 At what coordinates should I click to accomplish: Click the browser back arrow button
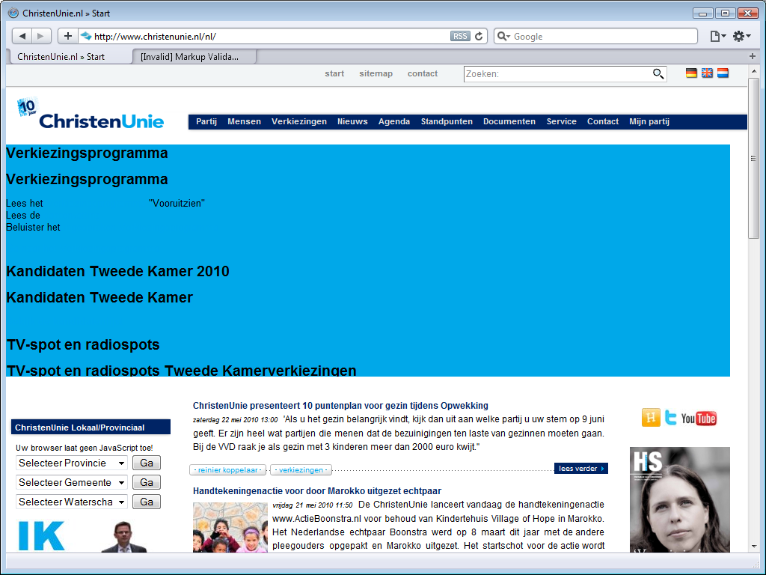(22, 36)
